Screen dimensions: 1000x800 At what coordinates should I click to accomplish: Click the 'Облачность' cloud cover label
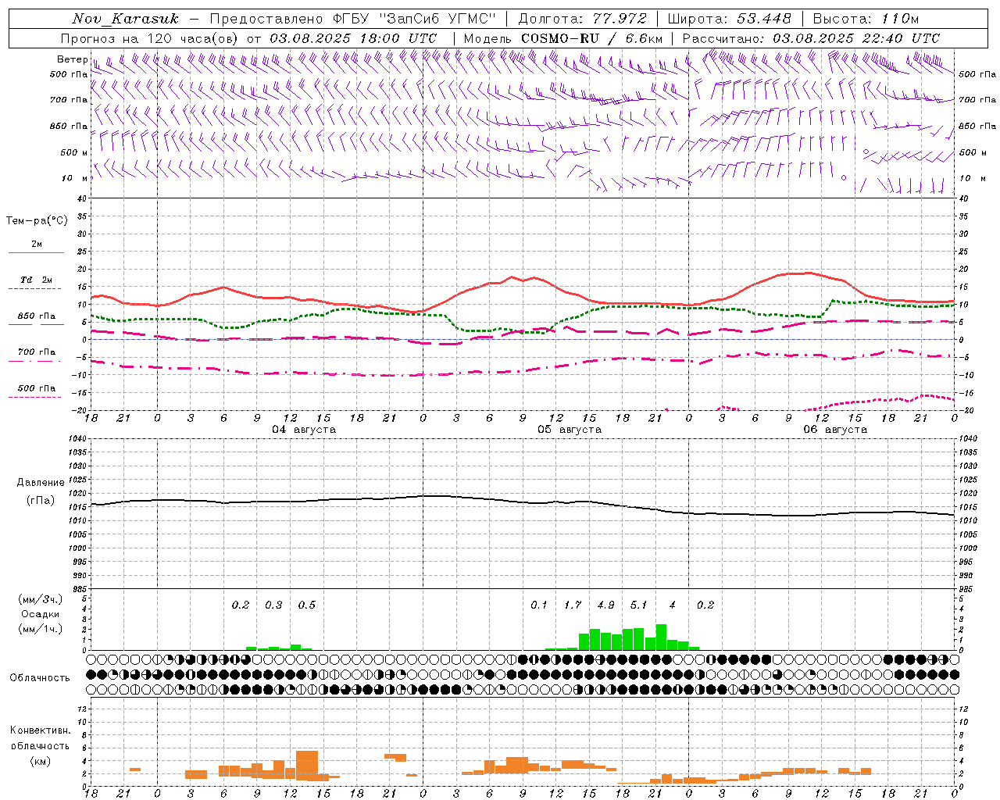[x=40, y=677]
